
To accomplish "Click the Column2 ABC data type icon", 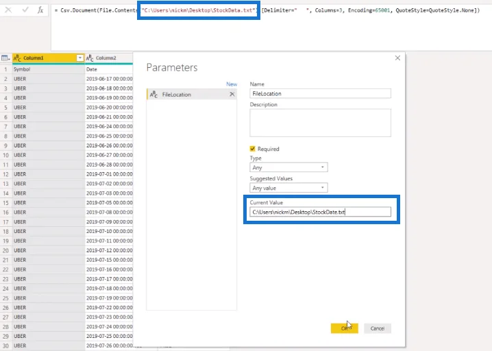I will click(90, 58).
